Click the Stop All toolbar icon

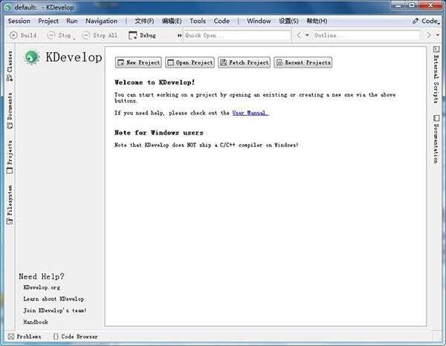[x=99, y=35]
